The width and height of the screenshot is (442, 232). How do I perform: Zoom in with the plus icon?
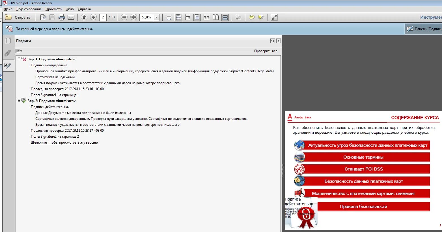tap(134, 17)
